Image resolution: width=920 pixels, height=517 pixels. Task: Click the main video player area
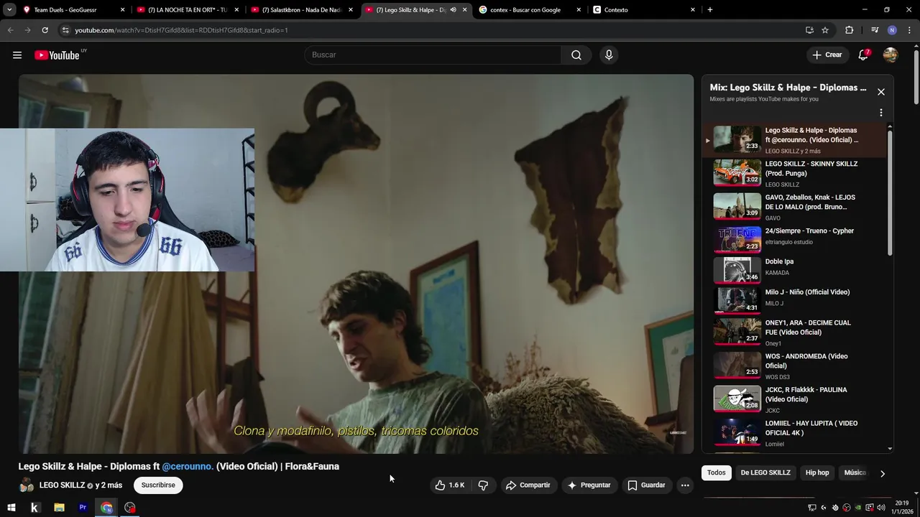(356, 264)
